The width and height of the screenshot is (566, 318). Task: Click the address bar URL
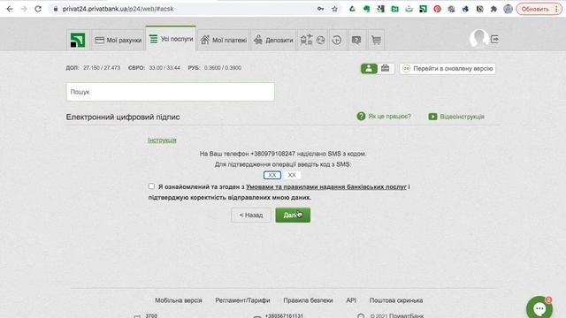(118, 9)
